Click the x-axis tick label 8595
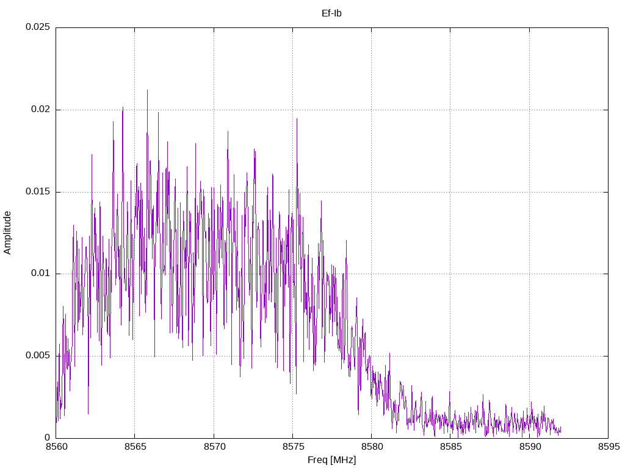Image resolution: width=625 pixels, height=468 pixels. pyautogui.click(x=609, y=447)
